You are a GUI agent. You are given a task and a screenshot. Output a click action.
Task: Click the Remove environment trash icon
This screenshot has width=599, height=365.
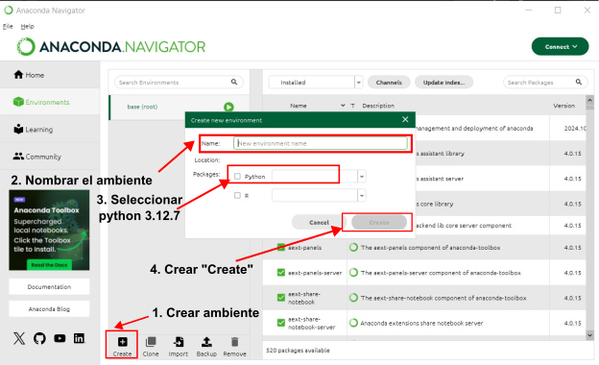(x=234, y=341)
